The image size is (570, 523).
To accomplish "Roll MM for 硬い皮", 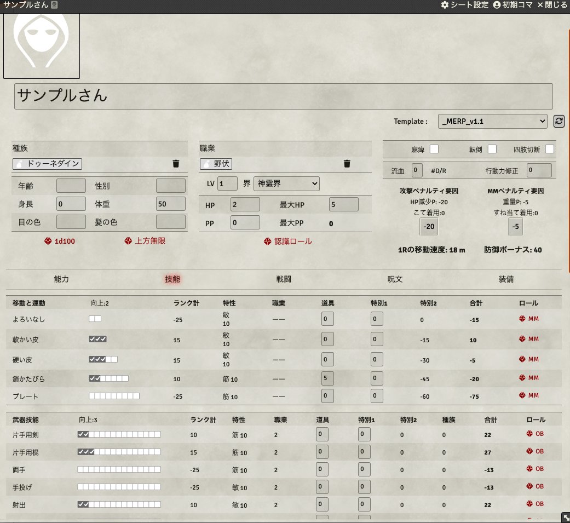I will pyautogui.click(x=528, y=359).
